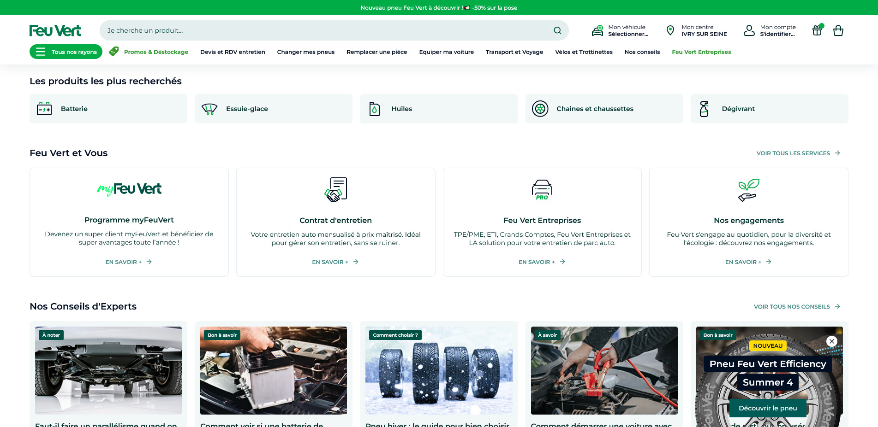The height and width of the screenshot is (427, 878).
Task: Open the shopping basket icon
Action: [x=838, y=31]
